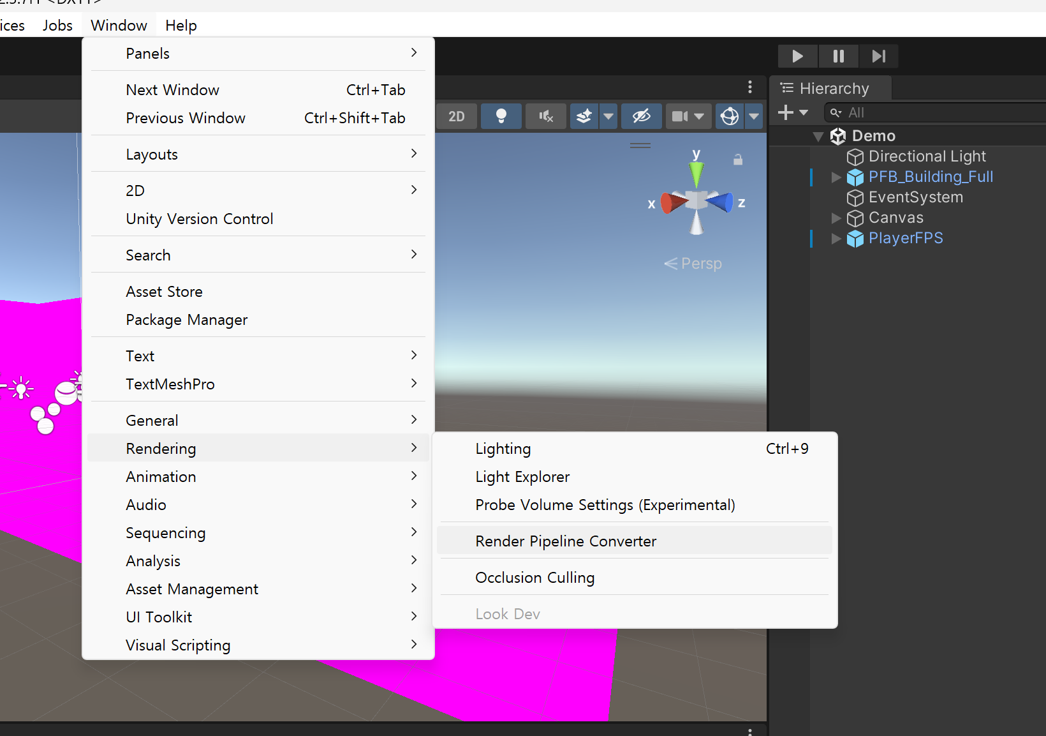
Task: Expand the Canvas object
Action: pos(836,218)
